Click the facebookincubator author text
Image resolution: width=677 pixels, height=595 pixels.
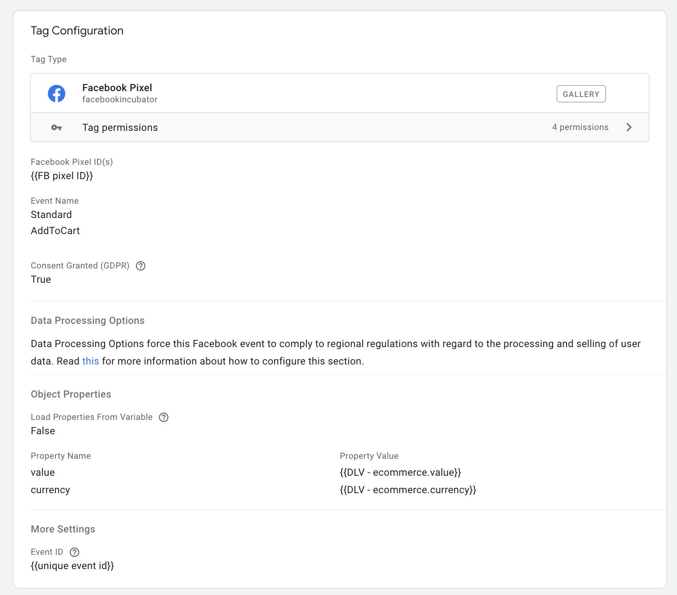[x=120, y=99]
